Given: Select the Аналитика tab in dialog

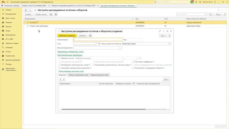Looking at the screenshot, I should 62,75.
